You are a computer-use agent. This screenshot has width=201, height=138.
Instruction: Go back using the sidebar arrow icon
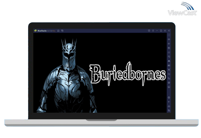point(169,102)
